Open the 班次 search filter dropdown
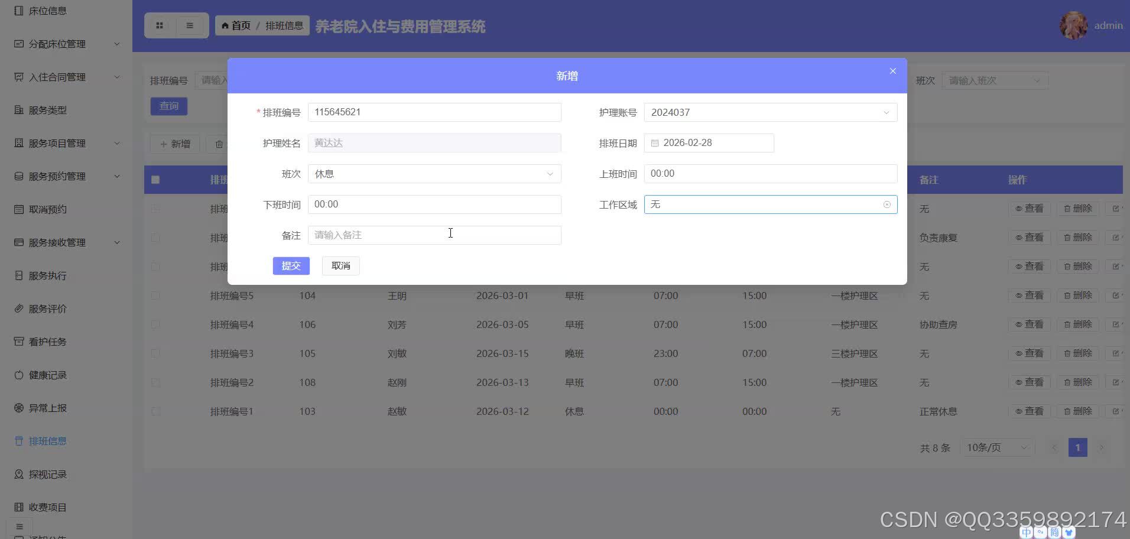 click(x=995, y=80)
